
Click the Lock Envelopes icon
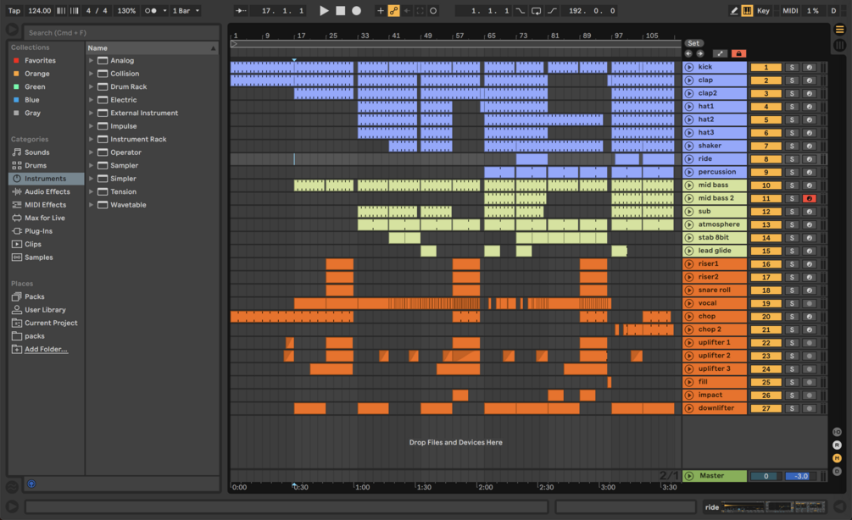tap(738, 53)
